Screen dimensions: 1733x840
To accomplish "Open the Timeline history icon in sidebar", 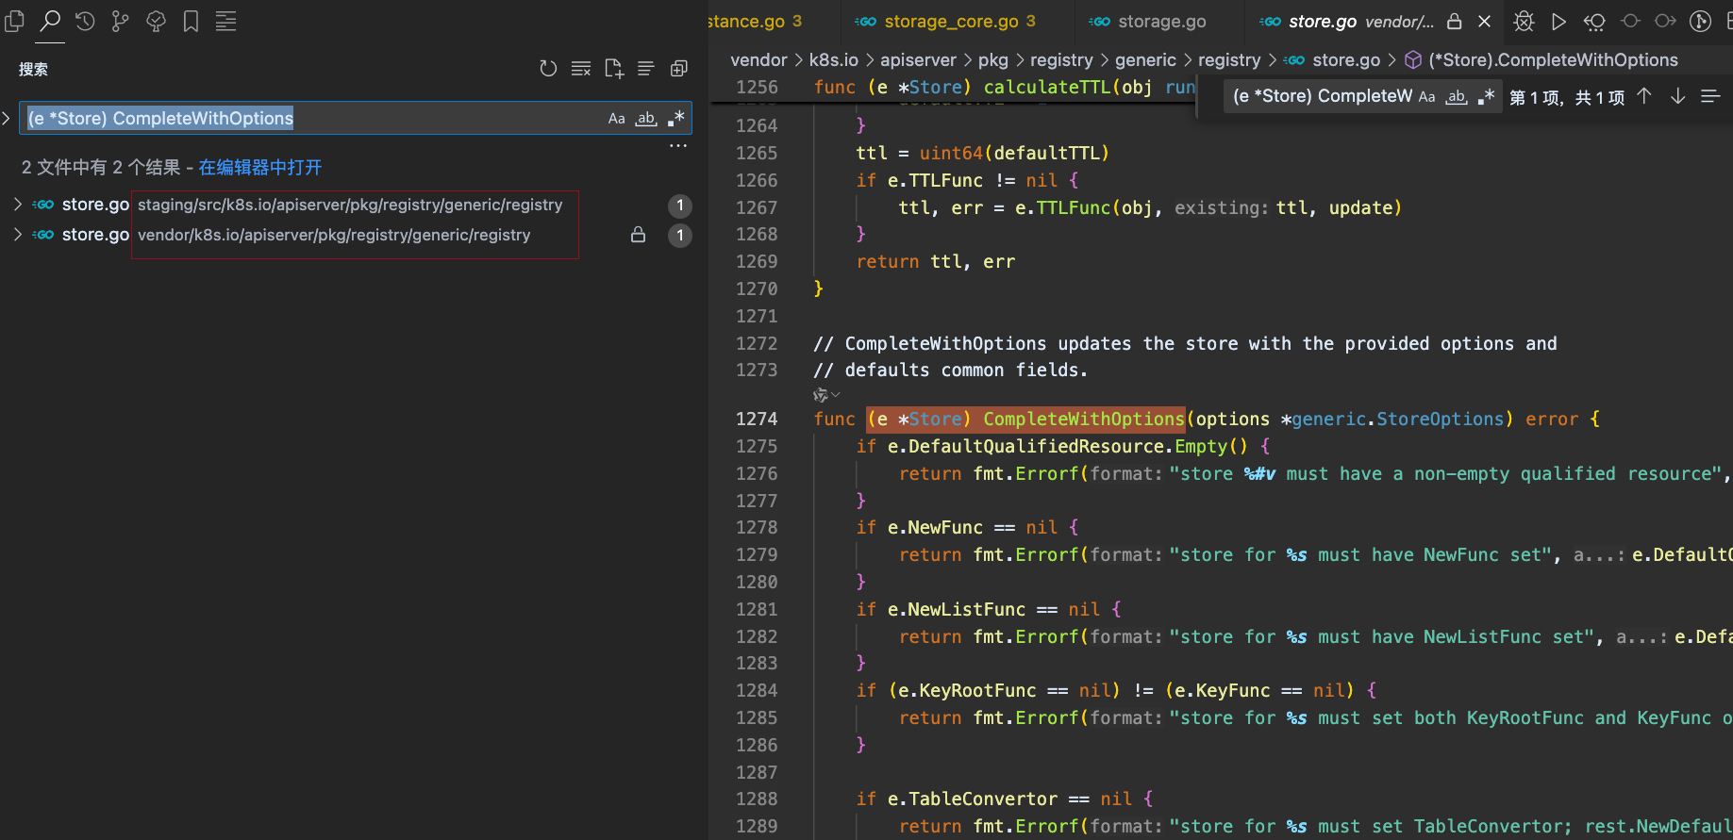I will 85,21.
